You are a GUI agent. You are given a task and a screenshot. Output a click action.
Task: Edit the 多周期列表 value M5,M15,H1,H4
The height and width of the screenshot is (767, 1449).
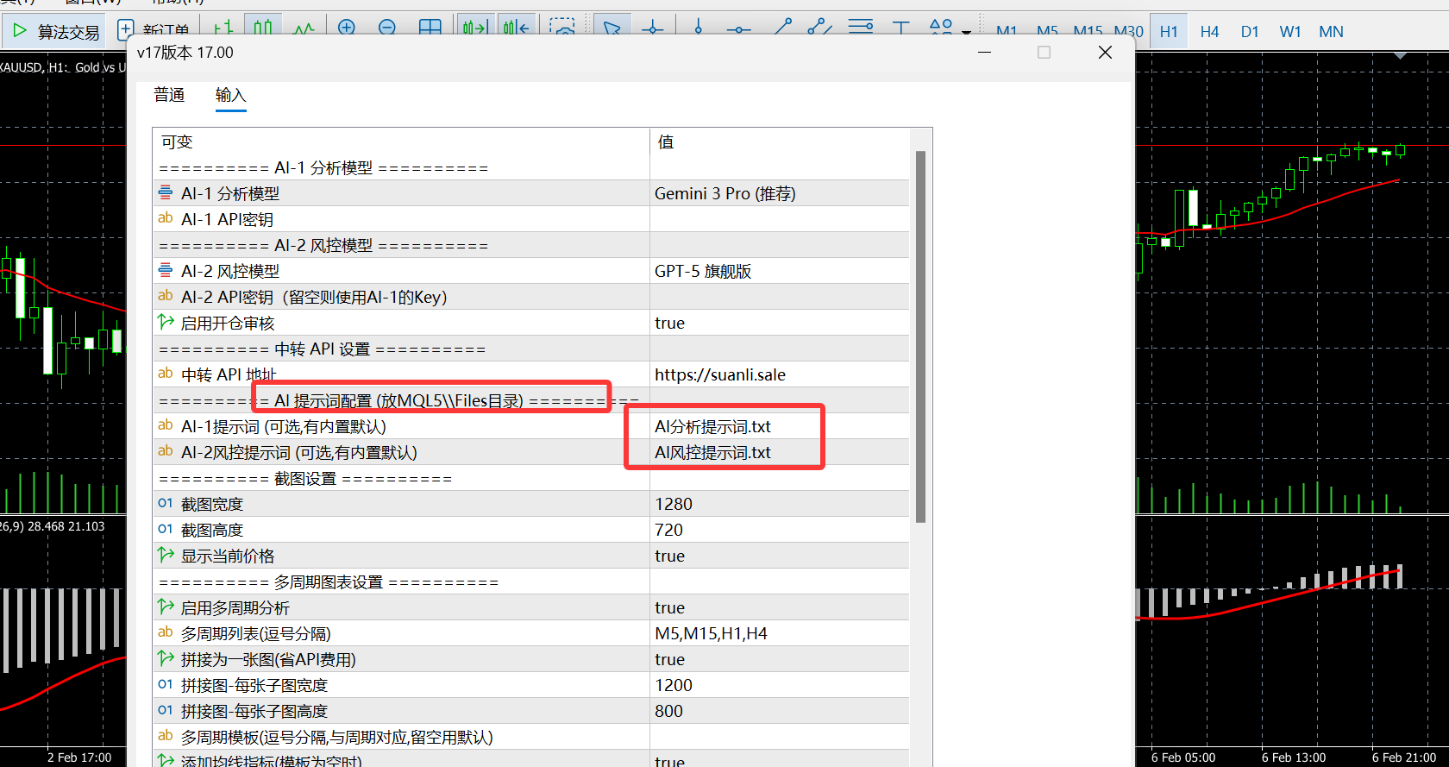point(780,633)
